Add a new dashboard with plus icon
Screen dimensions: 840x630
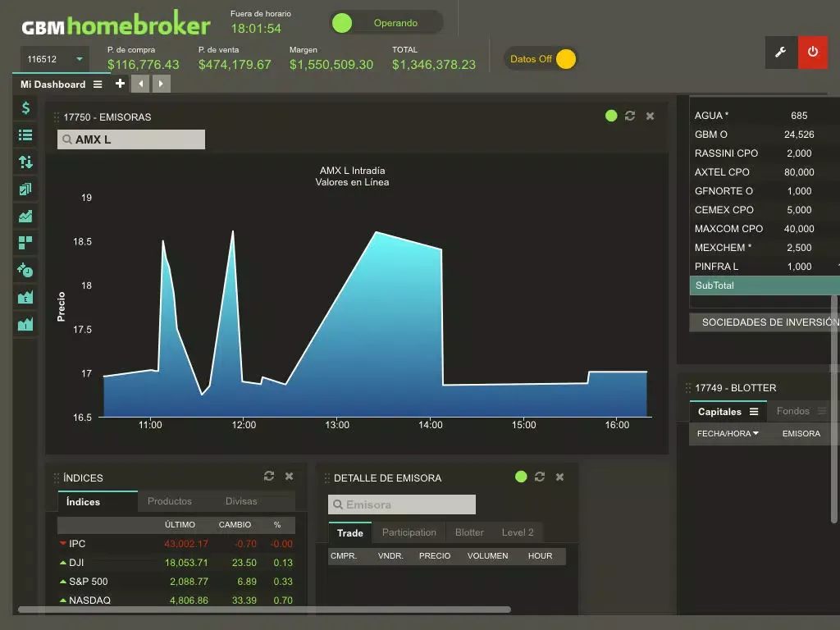coord(120,84)
